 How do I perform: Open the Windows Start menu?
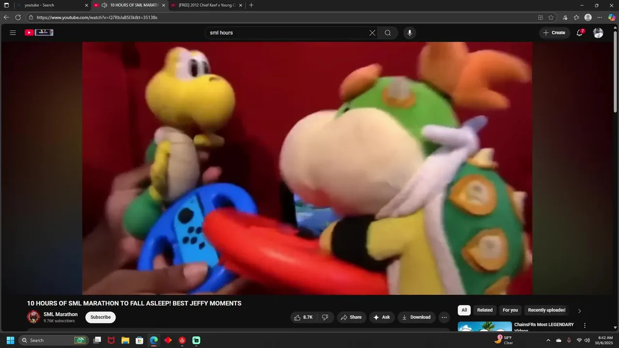click(x=10, y=340)
